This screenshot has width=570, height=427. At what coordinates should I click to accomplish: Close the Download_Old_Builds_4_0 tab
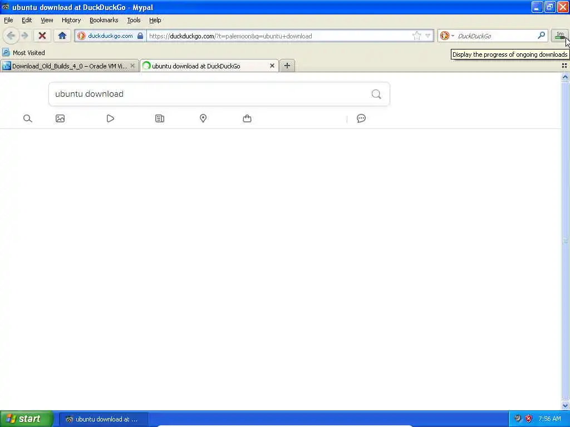132,66
